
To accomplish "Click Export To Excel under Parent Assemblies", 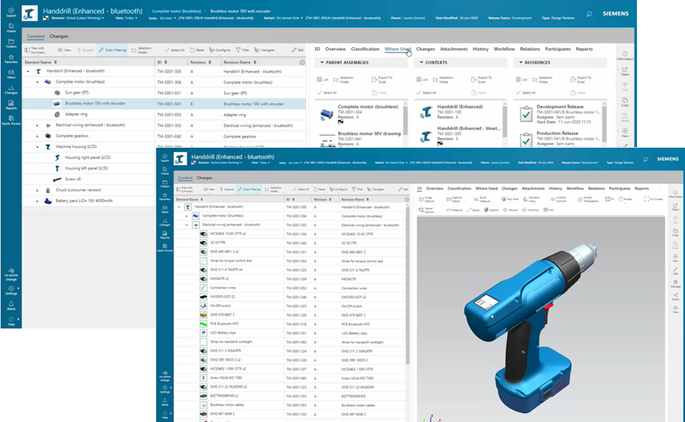I will 381,80.
